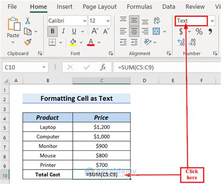Apply the Comma Style format
Image resolution: width=221 pixels, height=184 pixels.
click(210, 31)
